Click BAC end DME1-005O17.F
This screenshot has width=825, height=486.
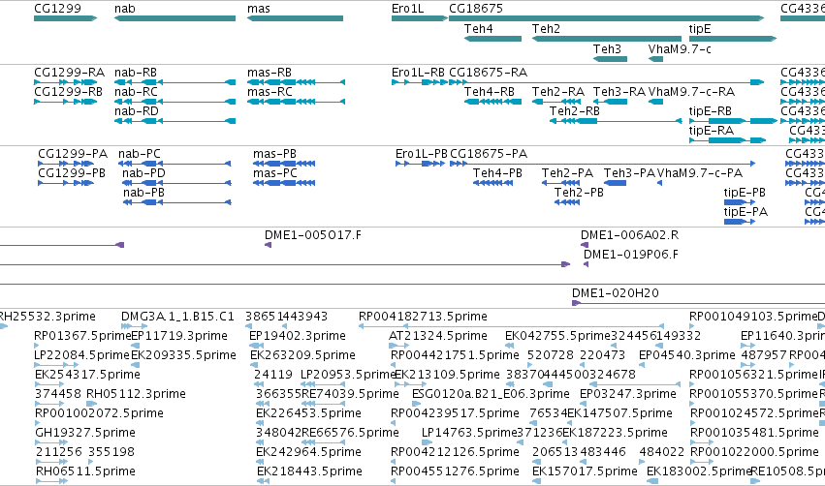coord(313,235)
